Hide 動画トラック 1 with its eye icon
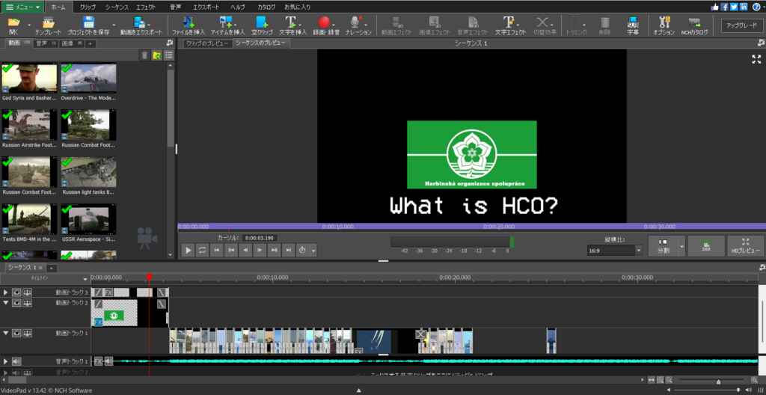Viewport: 766px width, 395px height. point(16,334)
